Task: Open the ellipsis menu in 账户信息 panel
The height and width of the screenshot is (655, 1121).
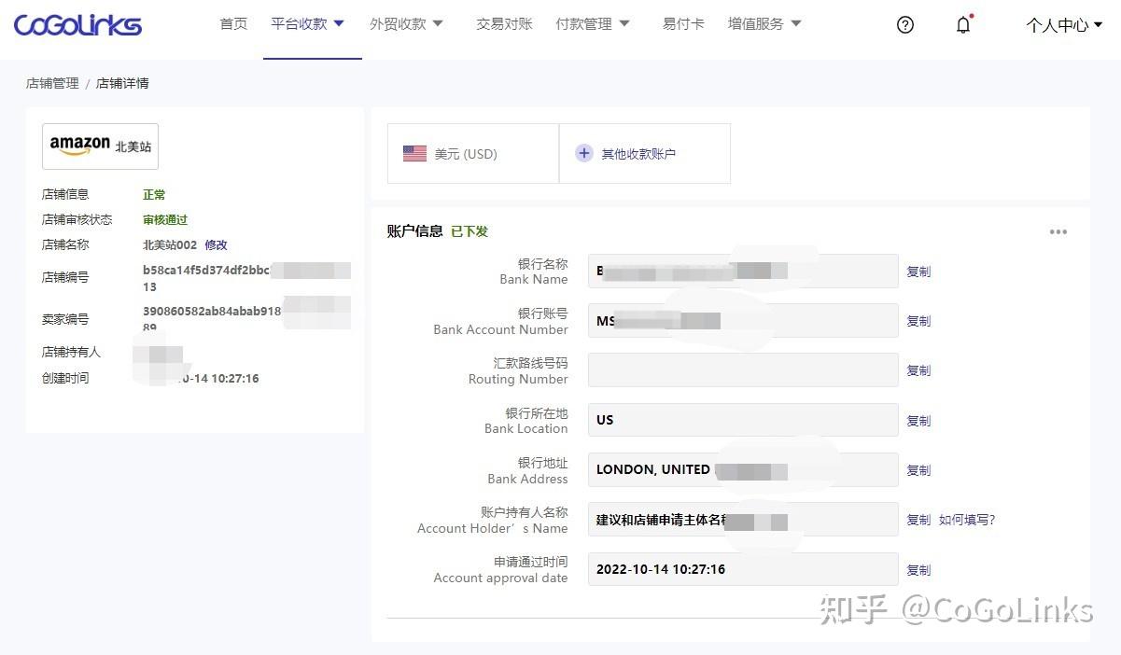Action: coord(1058,232)
